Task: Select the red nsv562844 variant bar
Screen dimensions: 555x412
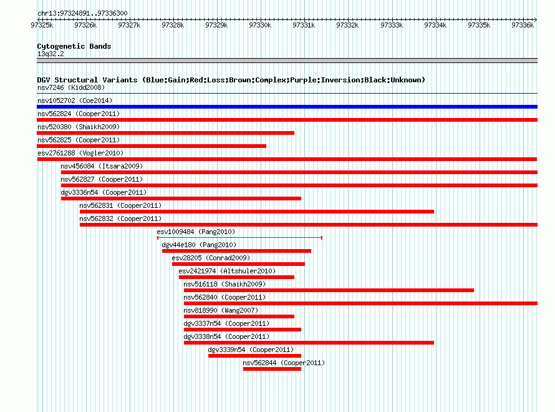Action: pos(272,369)
